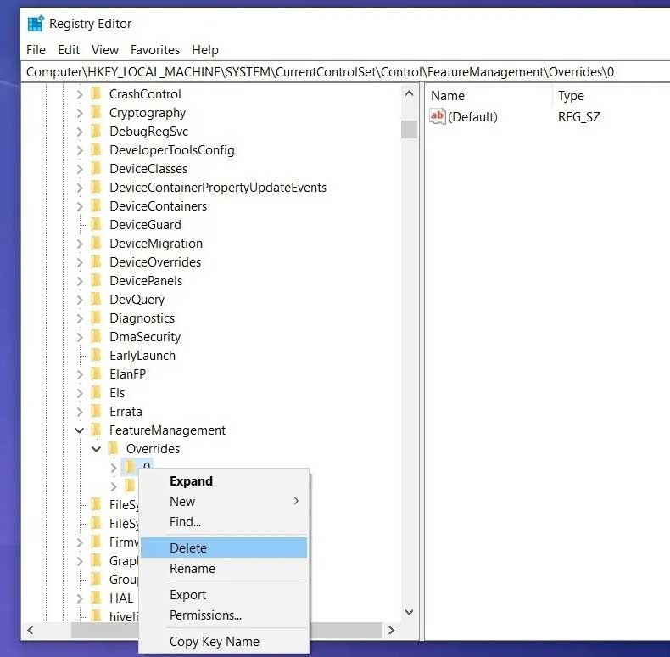Image resolution: width=670 pixels, height=657 pixels.
Task: Open the Favorites menu
Action: (155, 50)
